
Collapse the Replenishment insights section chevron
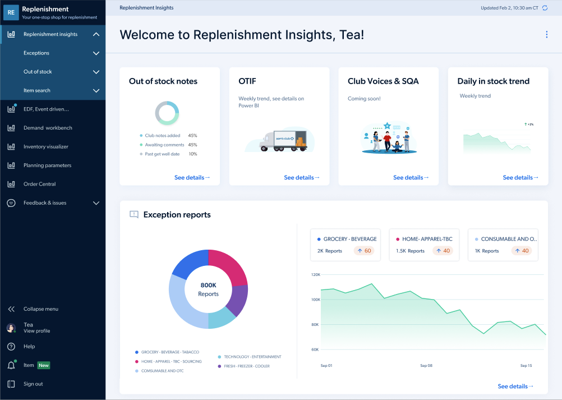click(x=96, y=34)
